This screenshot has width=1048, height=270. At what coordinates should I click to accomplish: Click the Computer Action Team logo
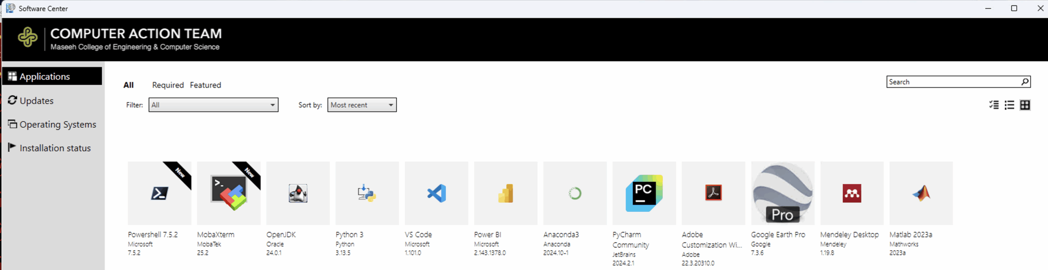(x=28, y=37)
